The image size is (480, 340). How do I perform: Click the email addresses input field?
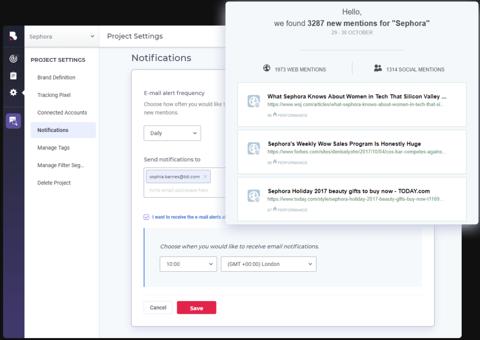click(x=185, y=190)
